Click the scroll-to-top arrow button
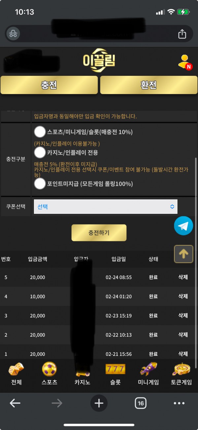The image size is (198, 430). (x=183, y=254)
